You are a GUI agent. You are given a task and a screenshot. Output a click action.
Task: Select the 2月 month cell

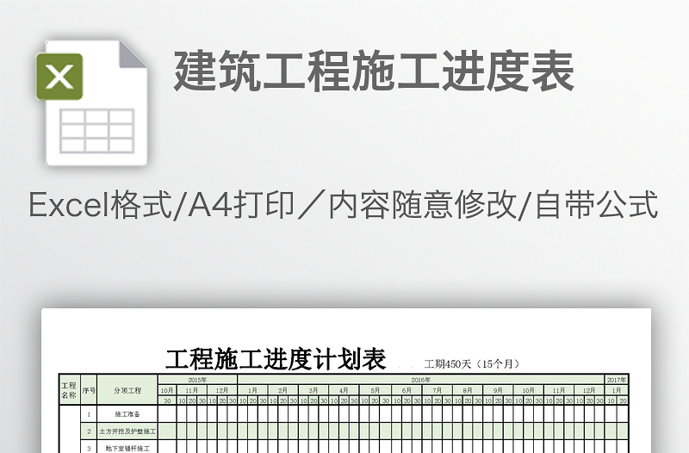coord(283,390)
